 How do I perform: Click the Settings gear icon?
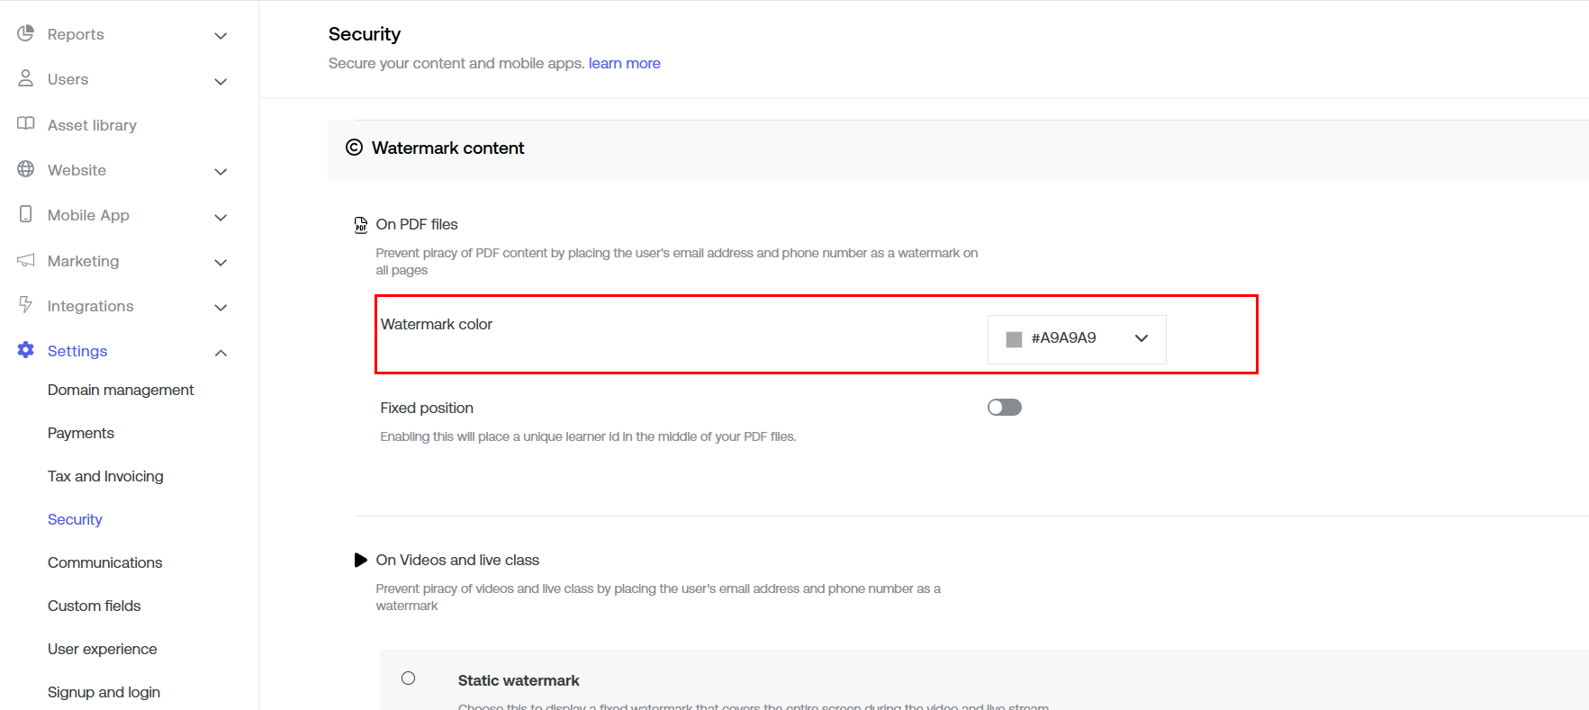tap(25, 350)
